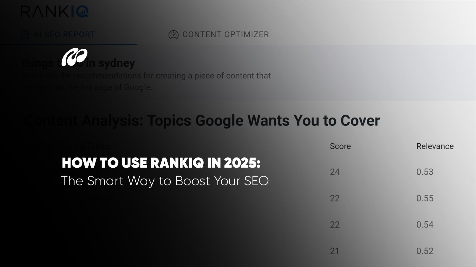Click the white swirl brand logo

click(74, 57)
